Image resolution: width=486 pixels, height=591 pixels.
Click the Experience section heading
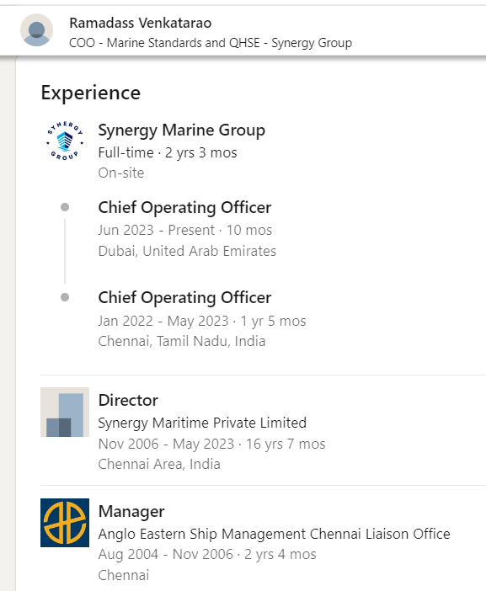point(90,93)
